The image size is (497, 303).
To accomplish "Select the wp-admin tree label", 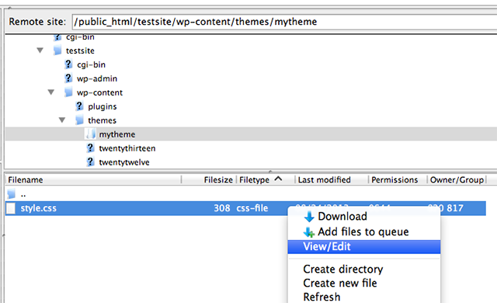I will coord(97,78).
